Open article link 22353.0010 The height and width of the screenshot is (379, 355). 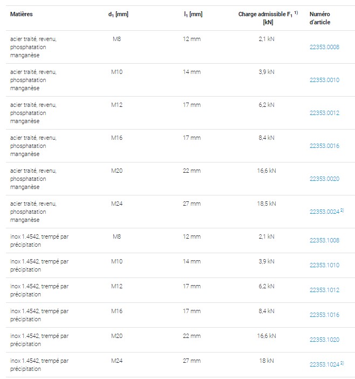[324, 80]
